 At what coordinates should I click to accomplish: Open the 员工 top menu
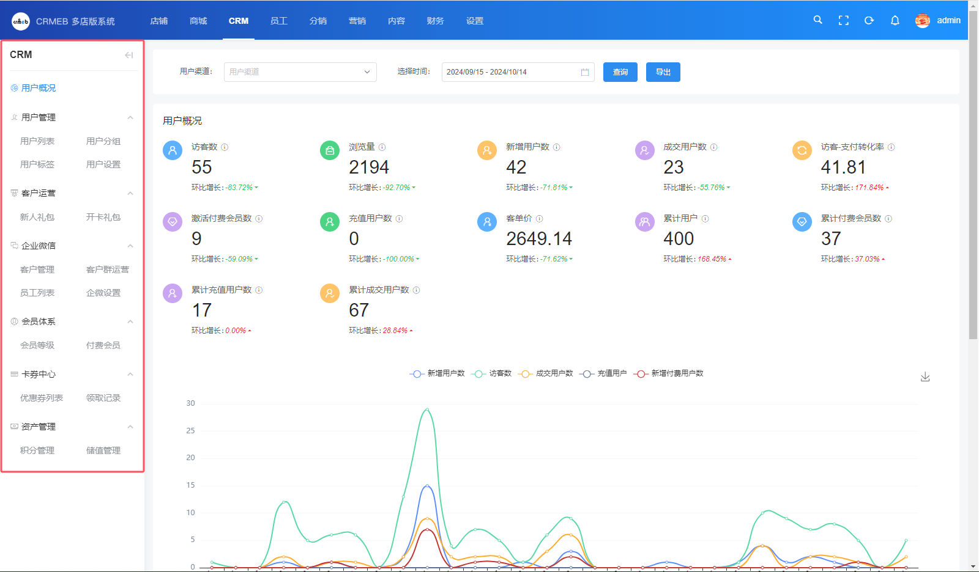(x=279, y=21)
